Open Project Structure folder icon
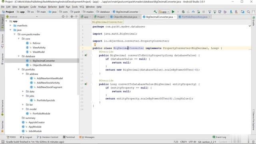The width and height of the screenshot is (256, 144). [x=242, y=12]
